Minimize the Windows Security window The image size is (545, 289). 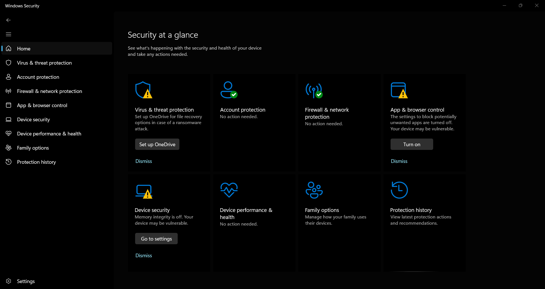tap(504, 5)
